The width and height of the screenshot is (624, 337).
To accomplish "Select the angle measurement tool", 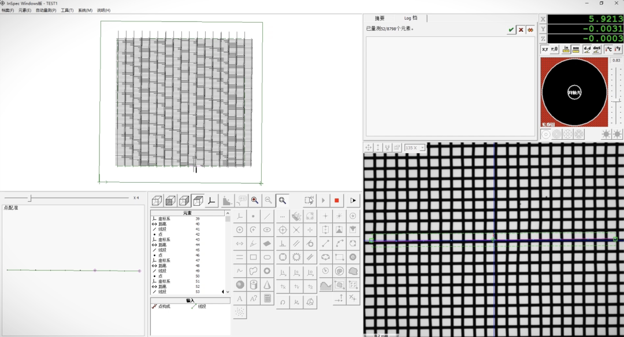I will click(x=253, y=243).
